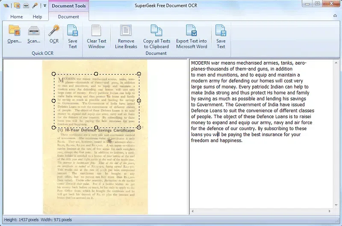342x226 pixels.
Task: Click the quick access scanner icon
Action: click(x=26, y=6)
